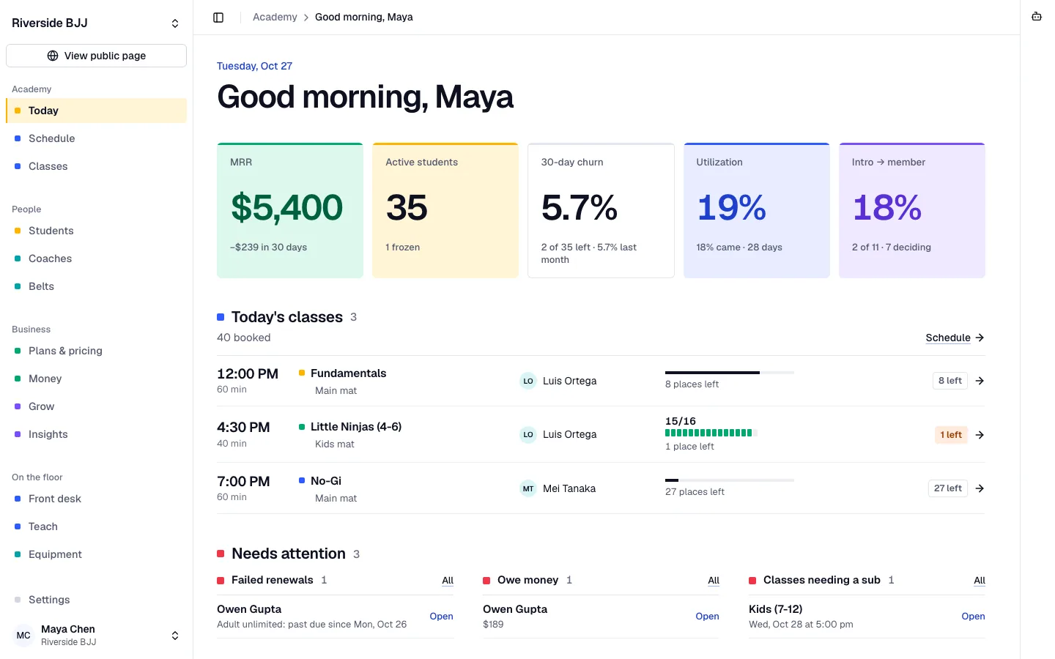Open the Grow section
1055x659 pixels.
pyautogui.click(x=96, y=406)
